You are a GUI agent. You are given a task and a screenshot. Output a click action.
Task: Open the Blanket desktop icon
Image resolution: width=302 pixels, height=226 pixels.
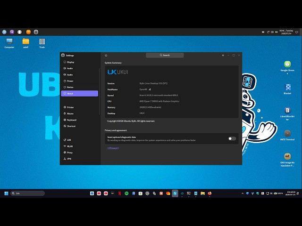point(287,89)
